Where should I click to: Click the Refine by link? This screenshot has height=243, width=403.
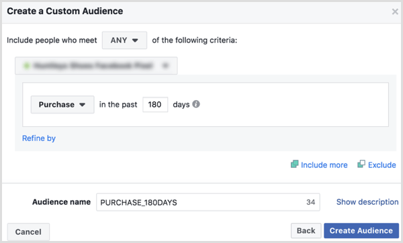click(x=39, y=138)
